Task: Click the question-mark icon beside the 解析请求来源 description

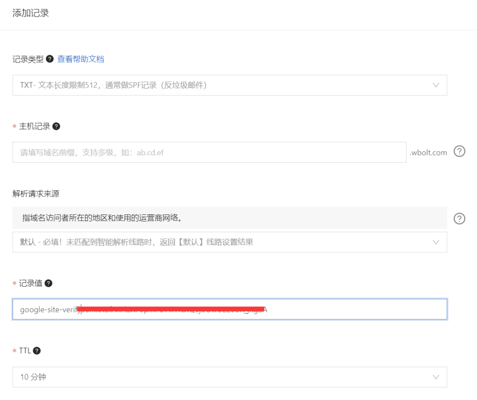Action: pos(459,218)
